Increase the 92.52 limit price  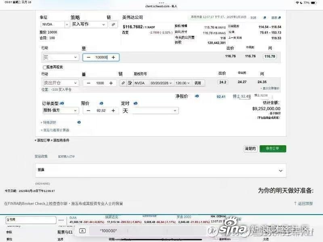pos(113,111)
